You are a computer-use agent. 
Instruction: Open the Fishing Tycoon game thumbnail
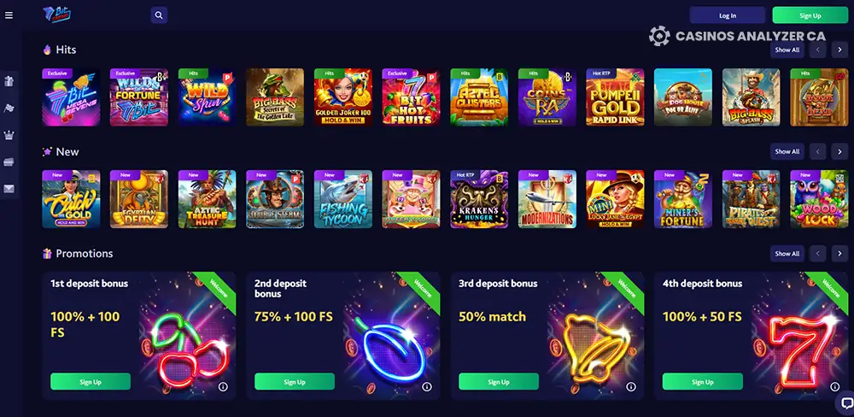click(343, 199)
